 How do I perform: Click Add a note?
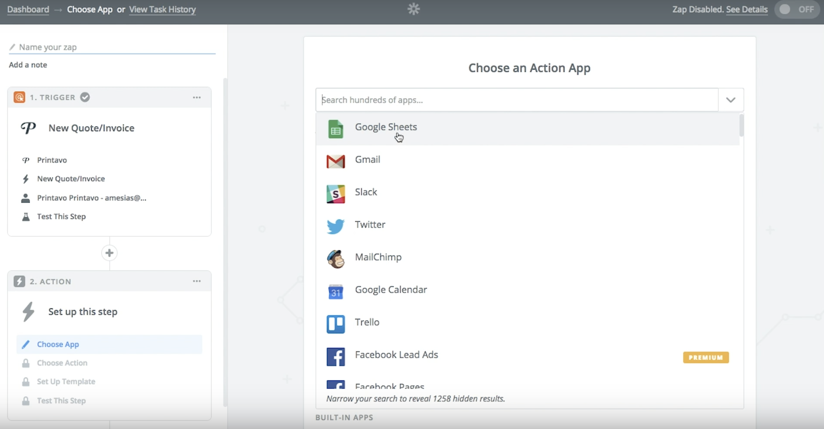[28, 65]
